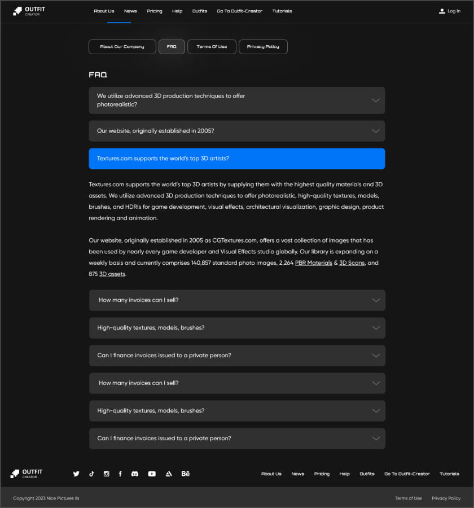This screenshot has width=474, height=508.
Task: Click the TikTok social icon
Action: pyautogui.click(x=91, y=474)
